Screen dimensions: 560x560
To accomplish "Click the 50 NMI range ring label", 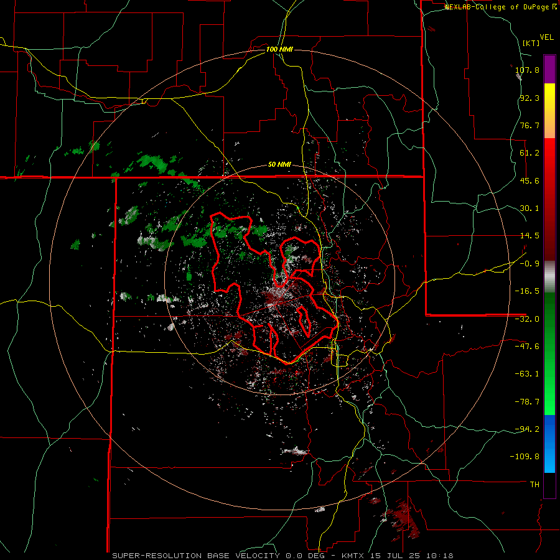I will 279,165.
